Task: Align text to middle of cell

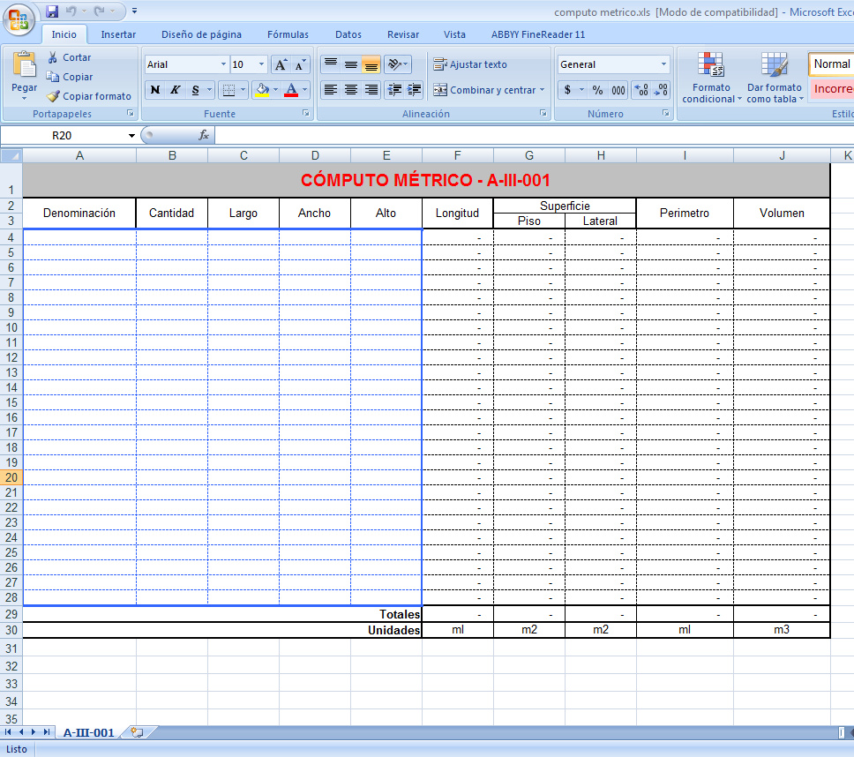Action: point(351,64)
